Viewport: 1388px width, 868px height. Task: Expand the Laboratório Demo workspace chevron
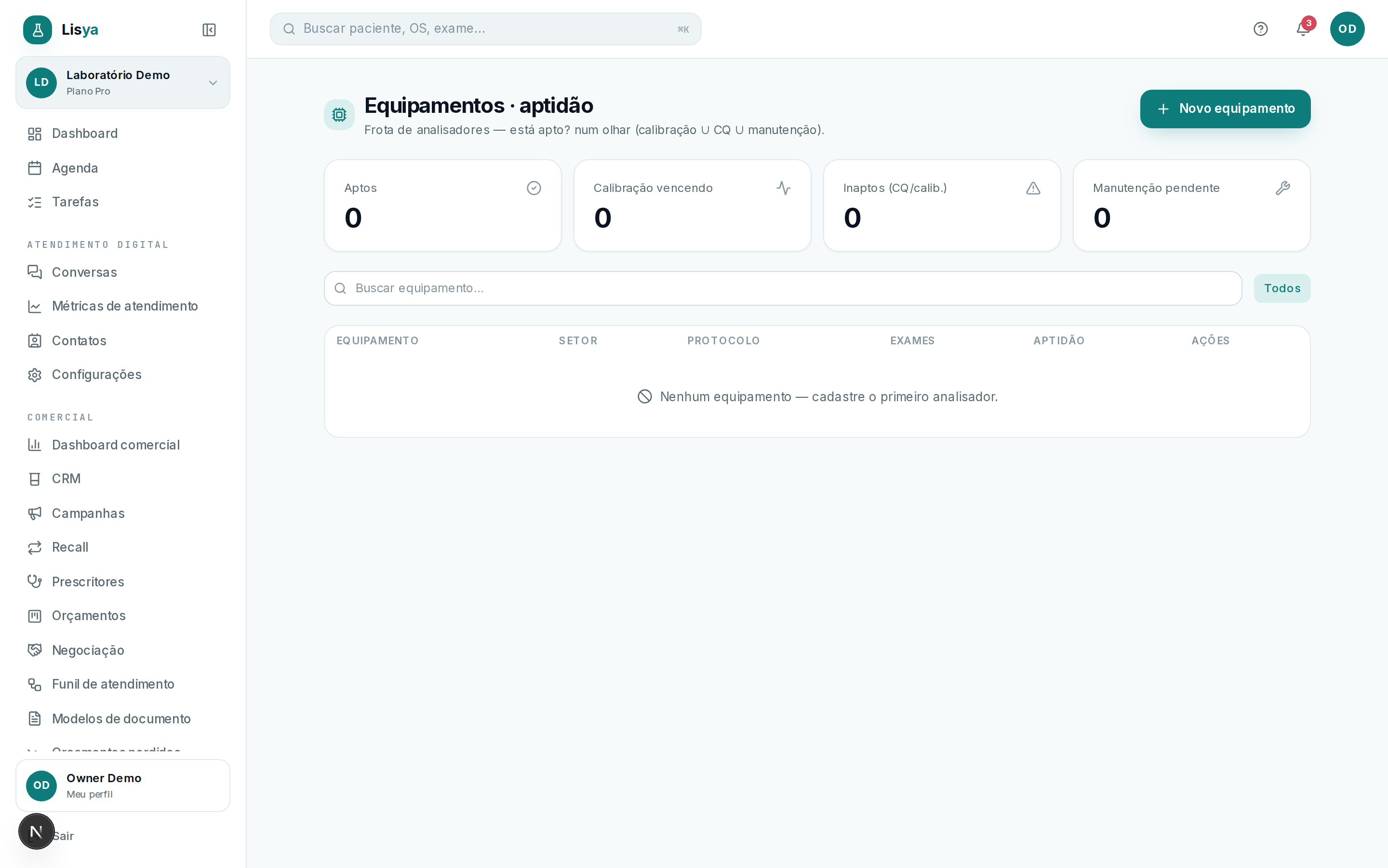pos(213,82)
